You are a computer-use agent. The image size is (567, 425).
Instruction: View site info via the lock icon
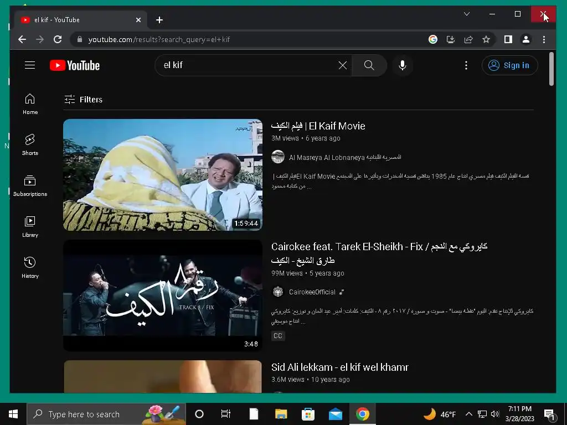(x=80, y=39)
